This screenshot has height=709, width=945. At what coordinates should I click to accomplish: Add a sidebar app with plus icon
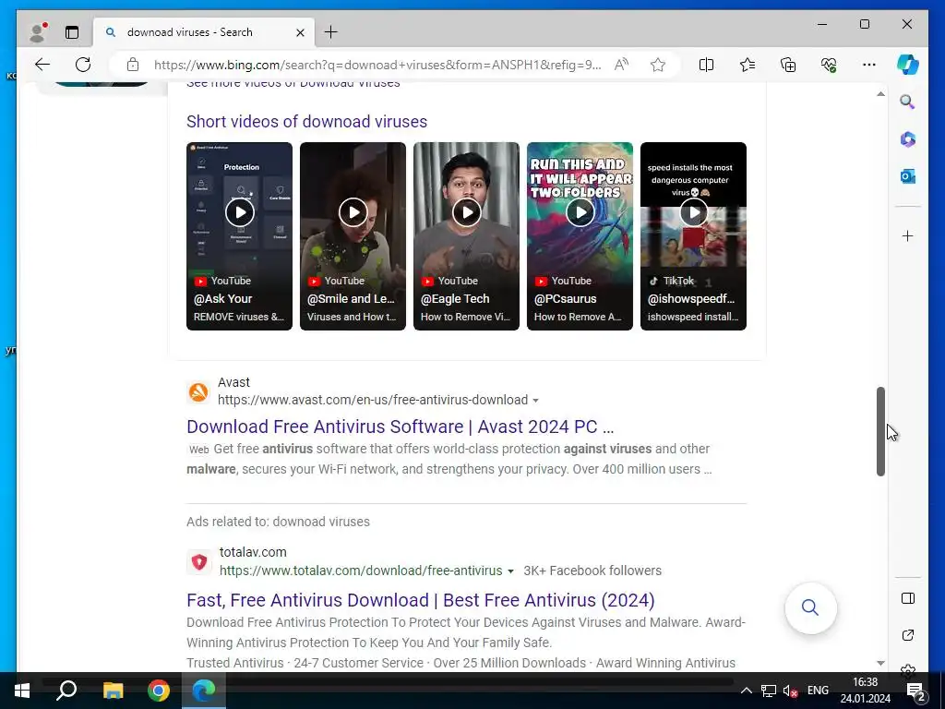(x=908, y=235)
